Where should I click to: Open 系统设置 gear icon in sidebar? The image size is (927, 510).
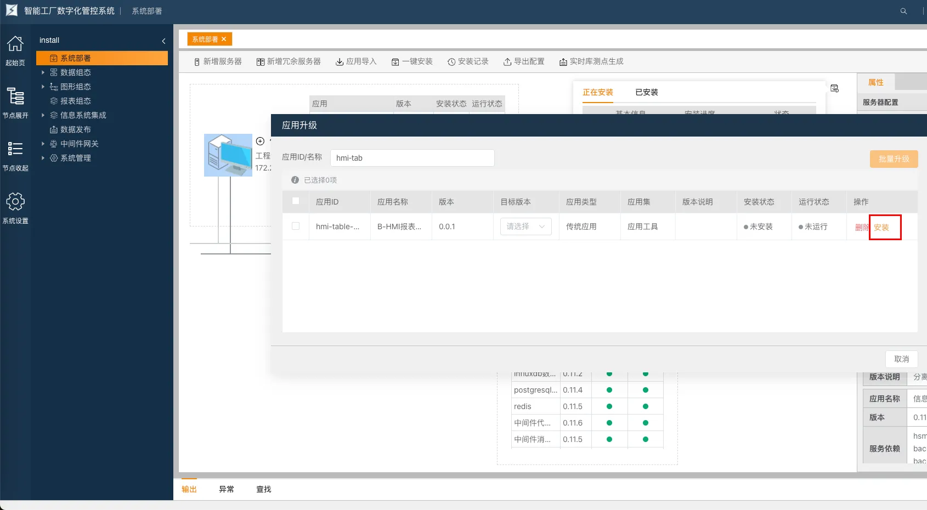point(15,202)
